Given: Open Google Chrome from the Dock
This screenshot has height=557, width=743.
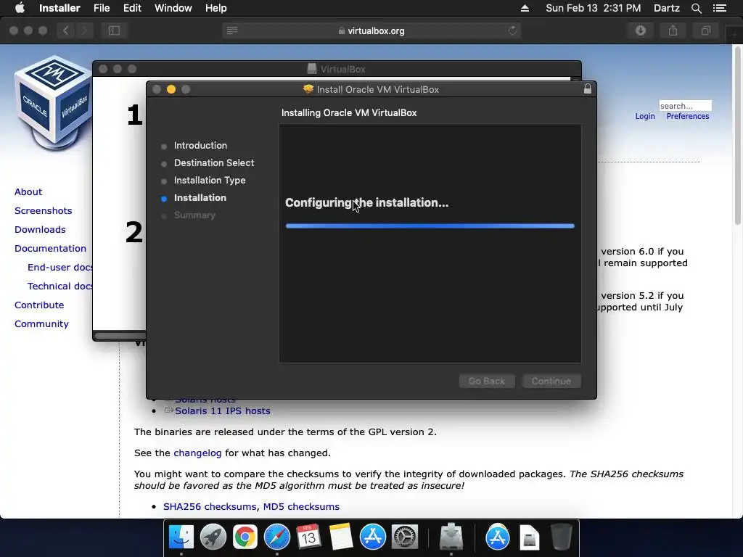Looking at the screenshot, I should (x=245, y=537).
